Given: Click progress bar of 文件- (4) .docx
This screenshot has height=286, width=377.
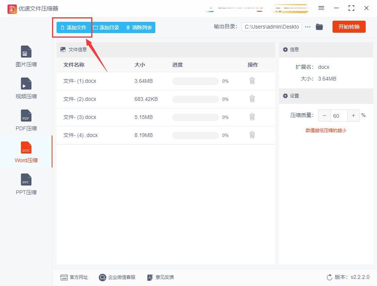Looking at the screenshot, I should [195, 135].
